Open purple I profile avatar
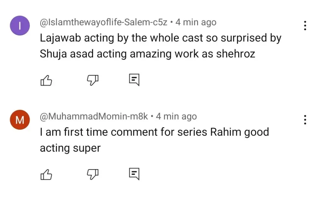Screen dimensions: 325x204 pos(20,26)
